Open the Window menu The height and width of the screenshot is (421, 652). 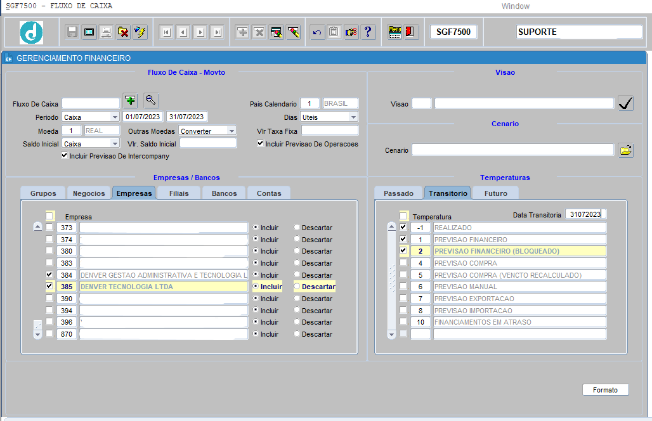515,6
